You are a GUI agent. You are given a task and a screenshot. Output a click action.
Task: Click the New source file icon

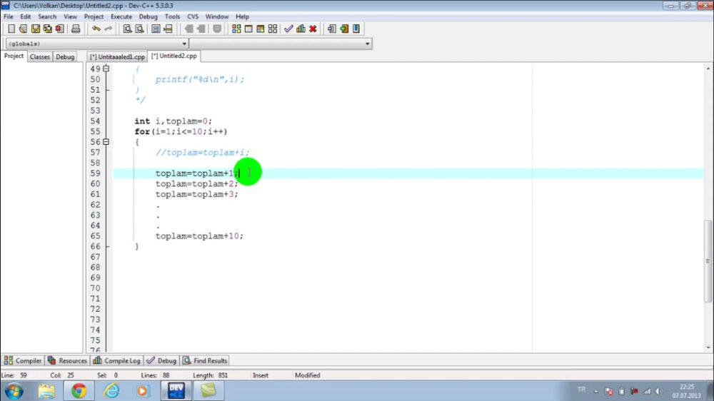click(11, 29)
